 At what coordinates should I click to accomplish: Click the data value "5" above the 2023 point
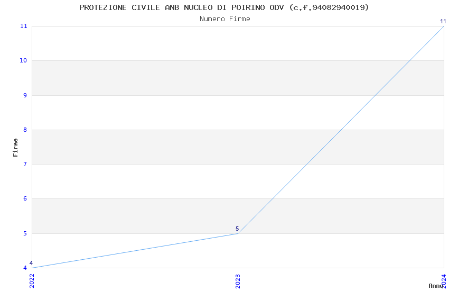point(237,229)
